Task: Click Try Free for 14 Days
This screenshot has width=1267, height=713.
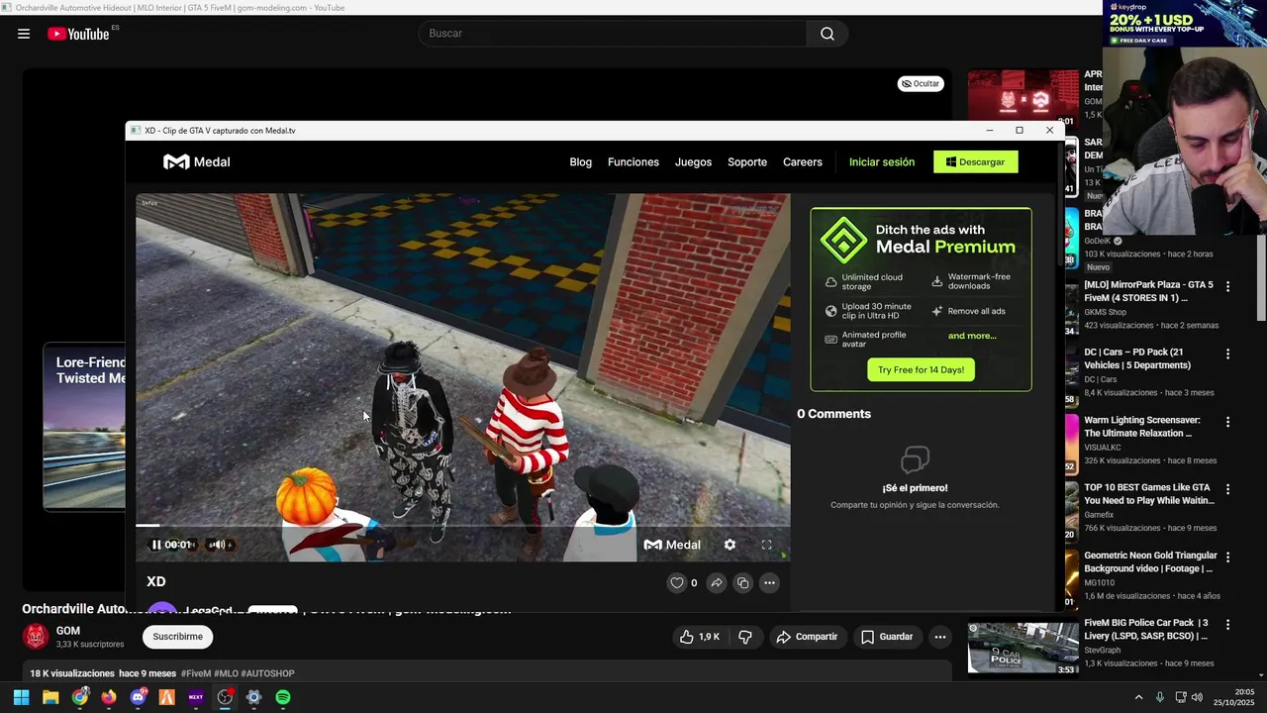Action: pyautogui.click(x=921, y=370)
